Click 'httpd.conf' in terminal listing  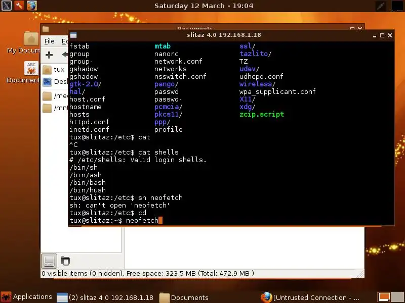click(x=89, y=122)
